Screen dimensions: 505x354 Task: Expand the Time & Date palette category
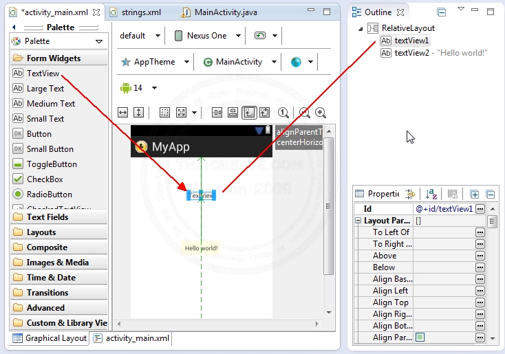pyautogui.click(x=59, y=278)
